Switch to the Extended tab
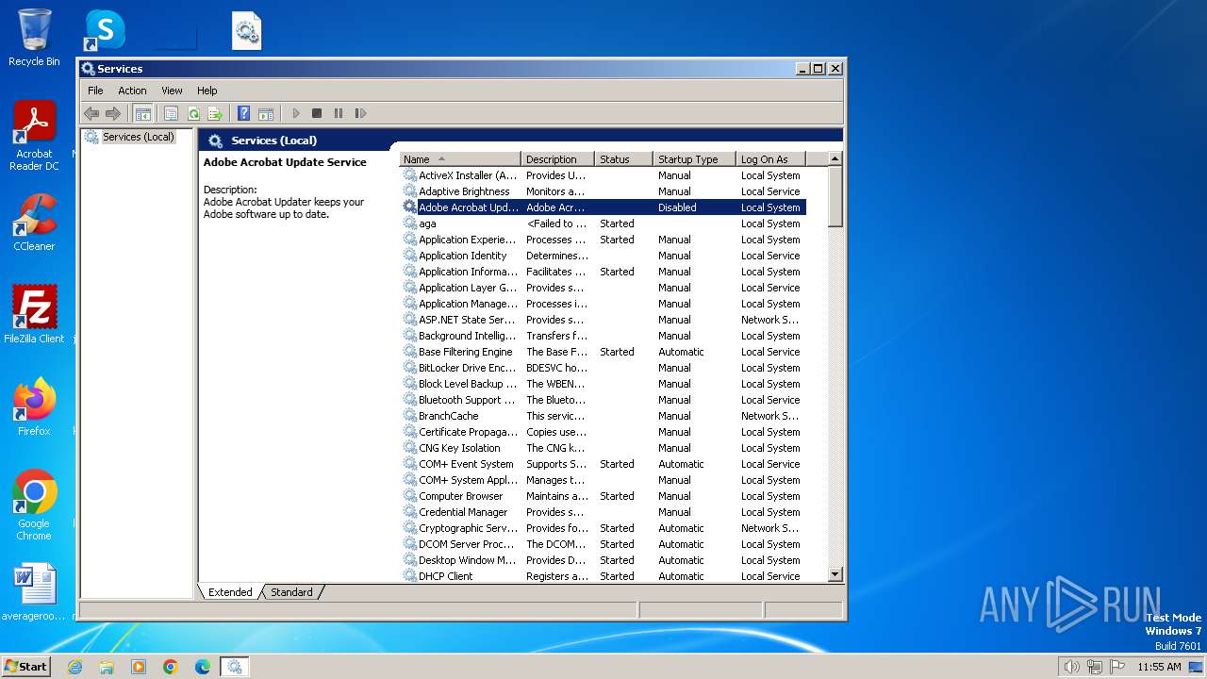The width and height of the screenshot is (1207, 679). [230, 592]
